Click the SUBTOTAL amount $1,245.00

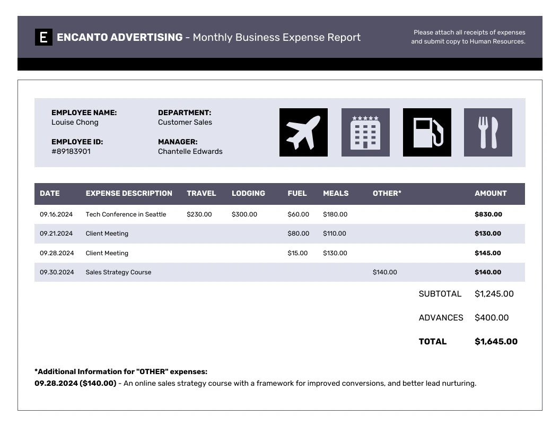tap(494, 293)
